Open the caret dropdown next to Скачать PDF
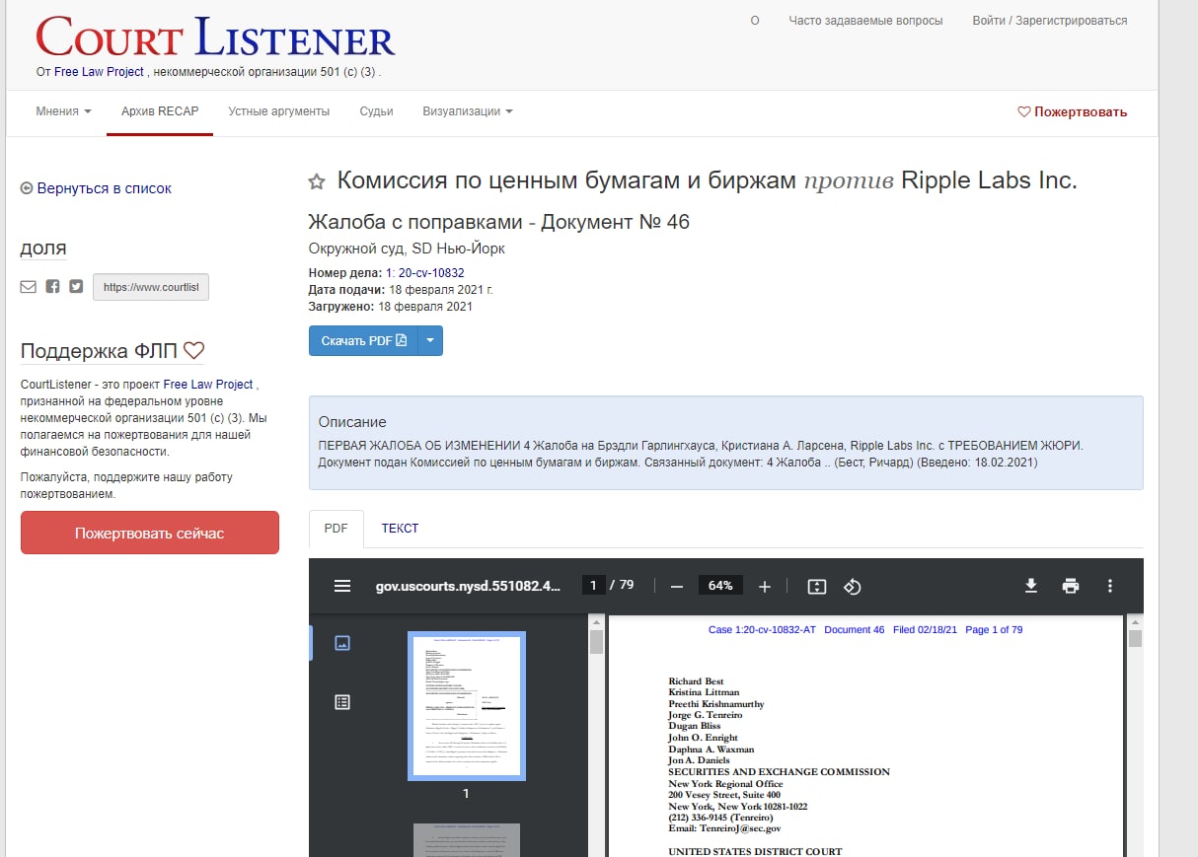Image resolution: width=1198 pixels, height=857 pixels. coord(430,340)
